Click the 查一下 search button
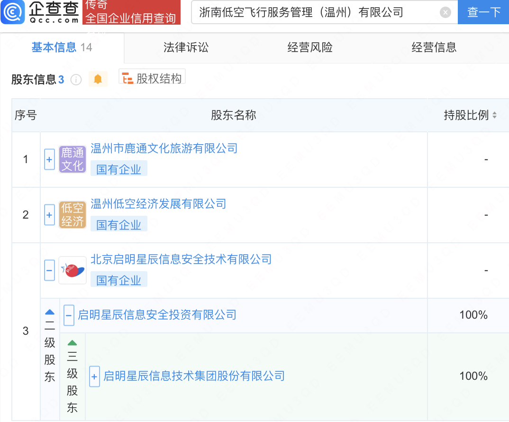Screen dimensions: 509x422 pos(483,12)
